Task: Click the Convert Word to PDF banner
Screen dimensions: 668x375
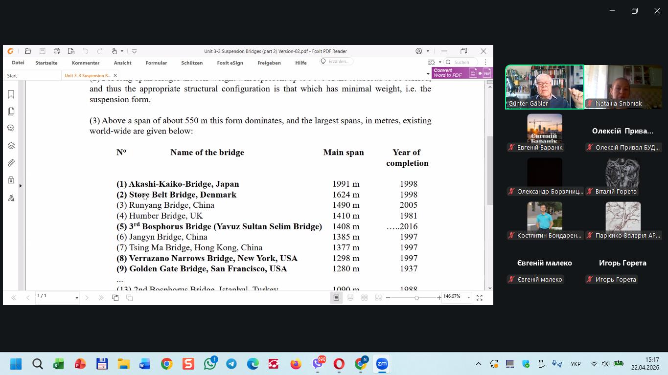Action: tap(461, 73)
